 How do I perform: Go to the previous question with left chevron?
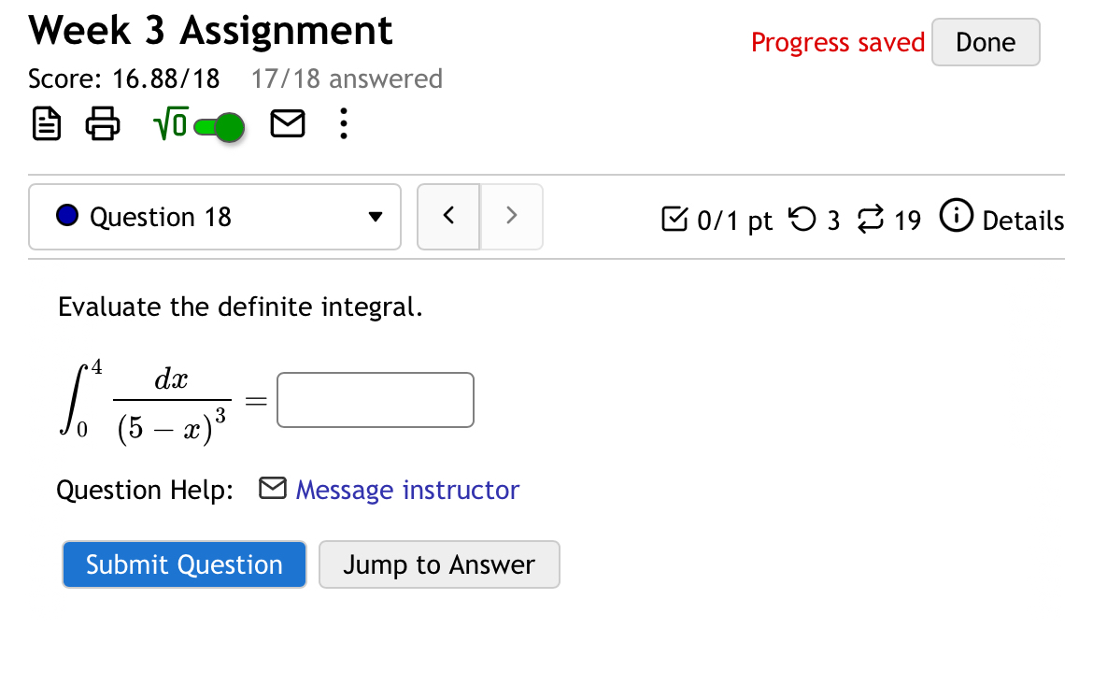tap(448, 216)
